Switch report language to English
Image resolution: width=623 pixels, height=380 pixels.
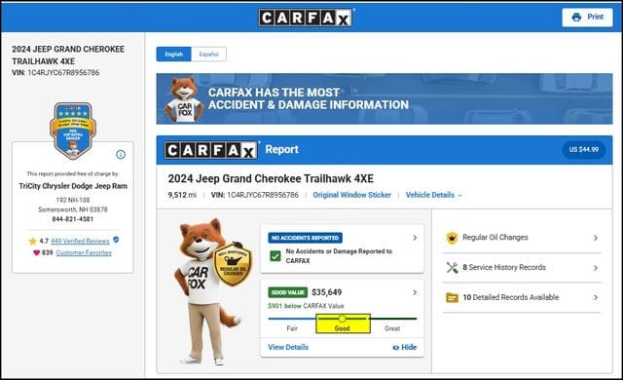[173, 54]
